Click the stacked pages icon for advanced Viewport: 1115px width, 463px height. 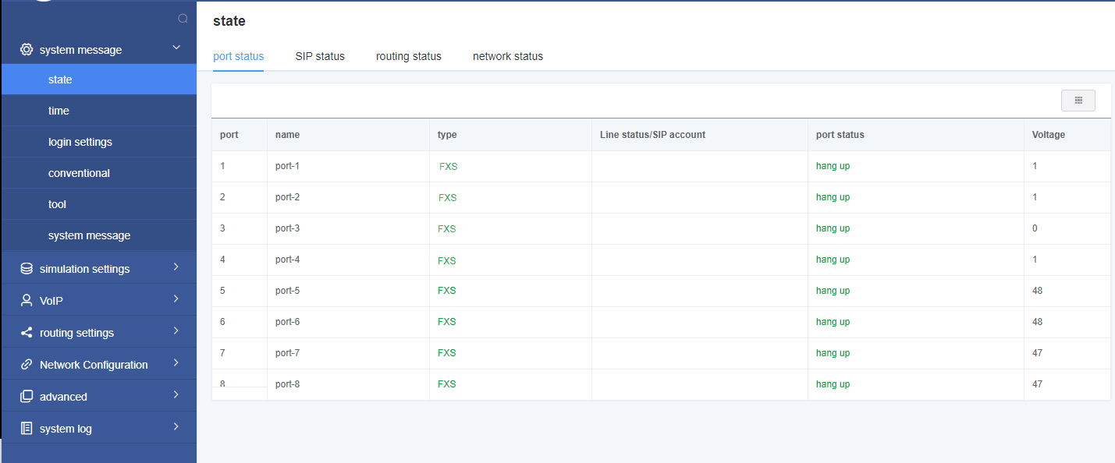click(x=27, y=397)
